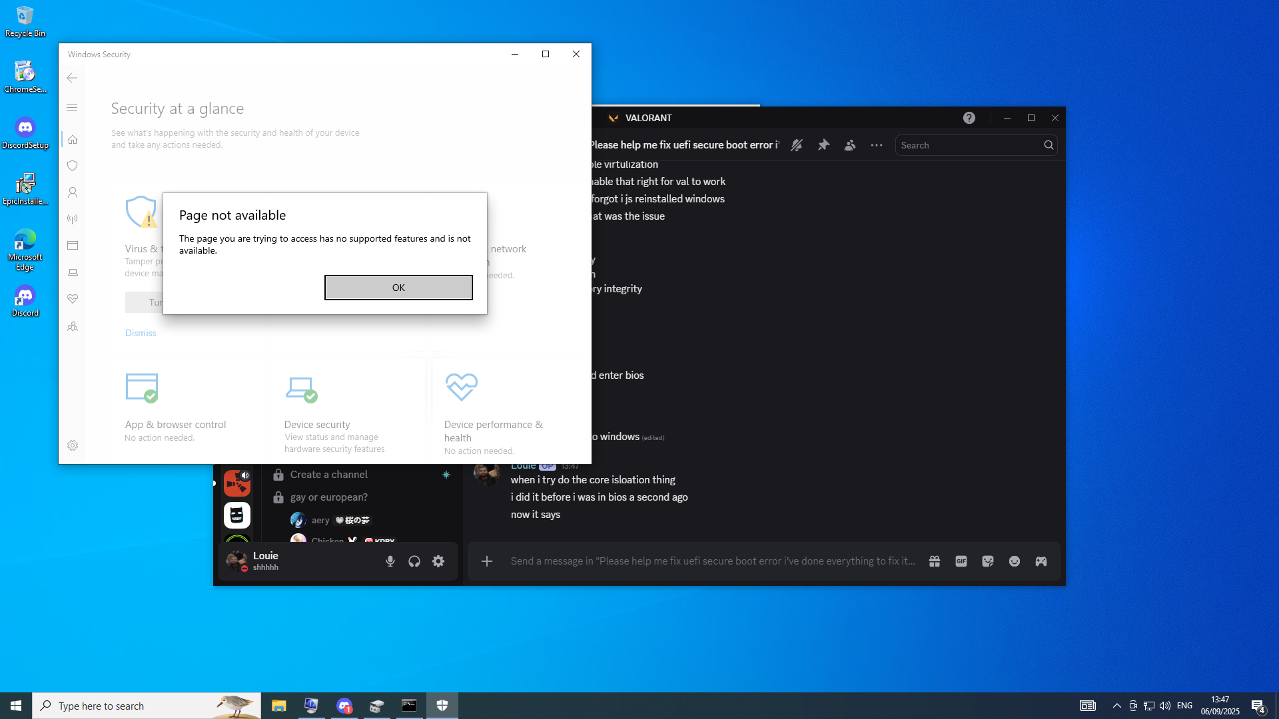The height and width of the screenshot is (719, 1279).
Task: Open the gift Nitro icon
Action: point(935,561)
